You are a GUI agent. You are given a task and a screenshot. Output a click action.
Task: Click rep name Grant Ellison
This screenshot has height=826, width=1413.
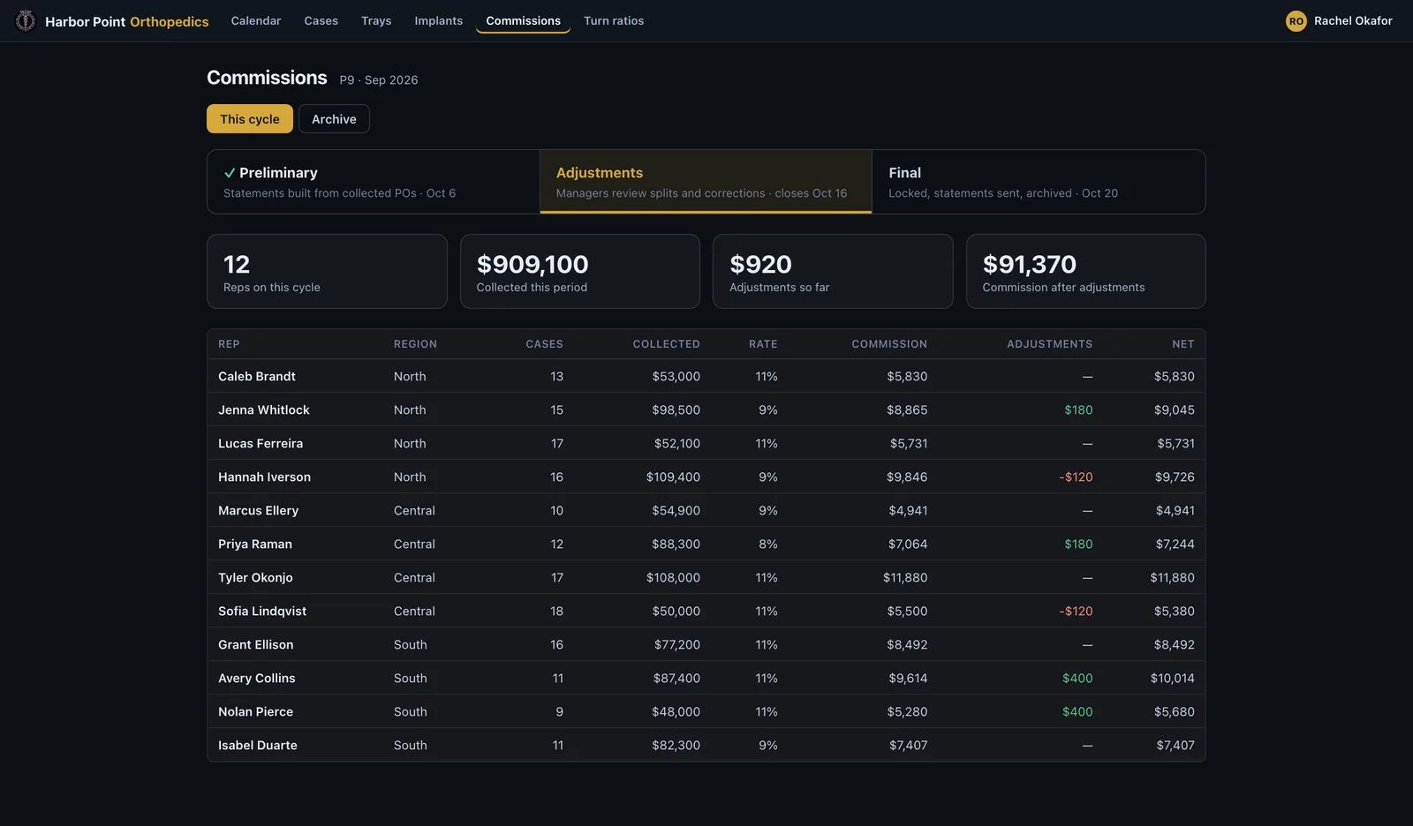pyautogui.click(x=256, y=644)
